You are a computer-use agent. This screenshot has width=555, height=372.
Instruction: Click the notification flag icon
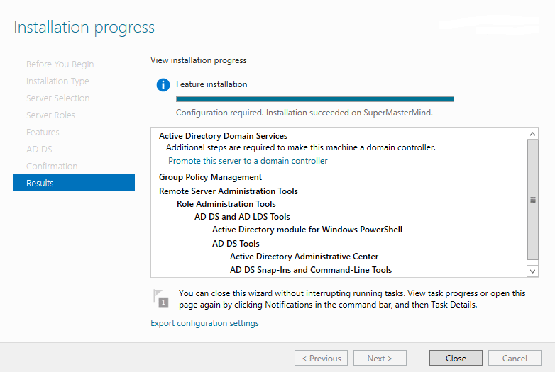point(162,298)
